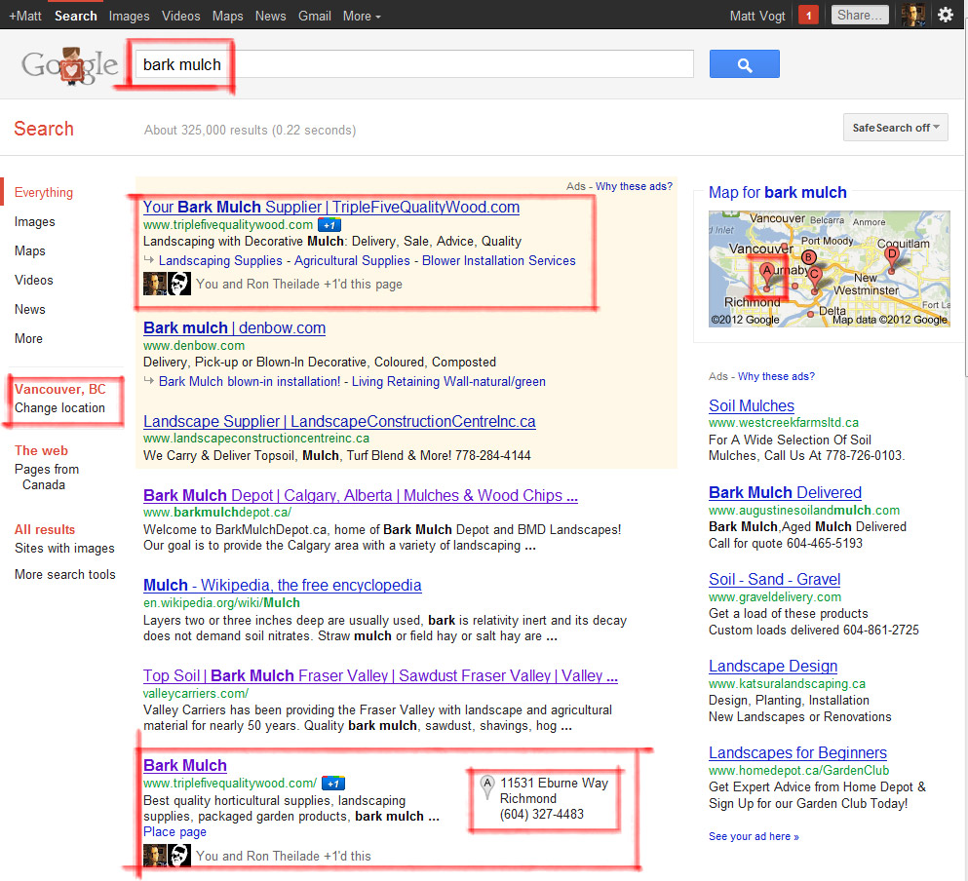Open the Bark Mulch triplefivequalitywood result title
This screenshot has height=881, width=968.
click(x=185, y=766)
